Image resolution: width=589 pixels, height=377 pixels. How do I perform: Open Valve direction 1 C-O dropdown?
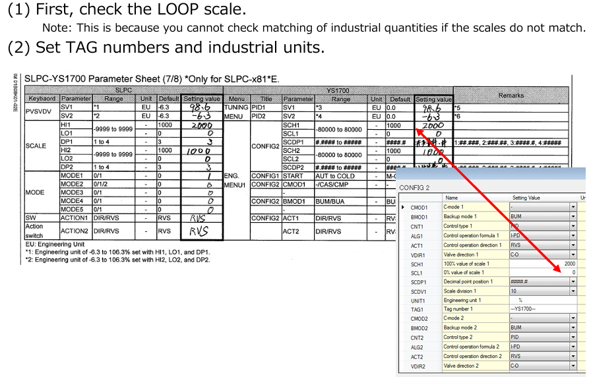click(573, 254)
